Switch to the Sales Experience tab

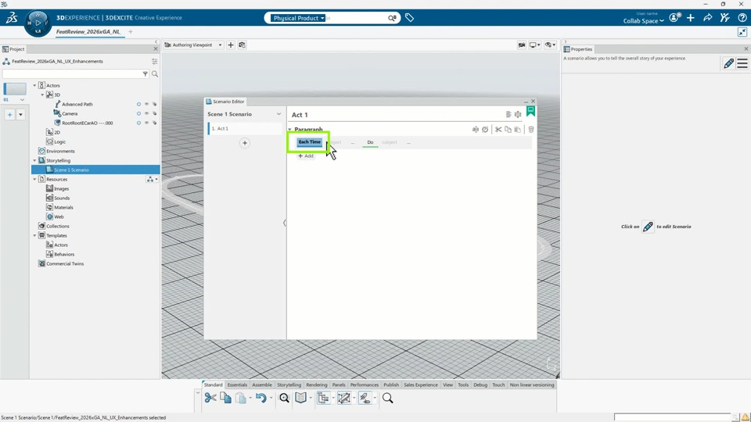pyautogui.click(x=421, y=384)
